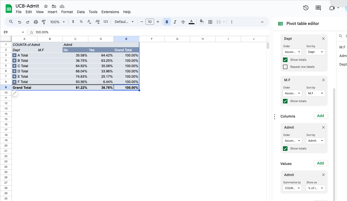Open the Show as dropdown

[315, 188]
